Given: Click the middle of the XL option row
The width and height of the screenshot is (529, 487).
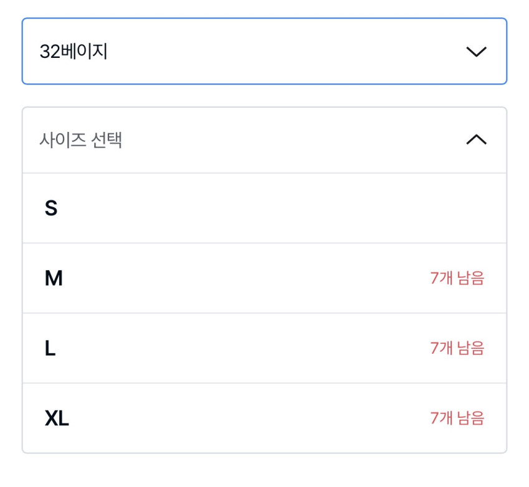Looking at the screenshot, I should [264, 418].
